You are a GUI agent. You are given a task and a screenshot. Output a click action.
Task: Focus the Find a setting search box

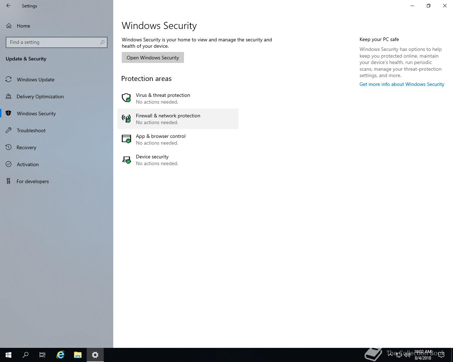pos(57,42)
